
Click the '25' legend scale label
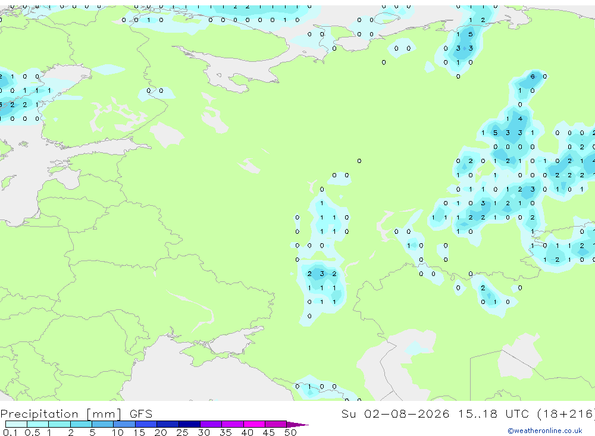(182, 432)
